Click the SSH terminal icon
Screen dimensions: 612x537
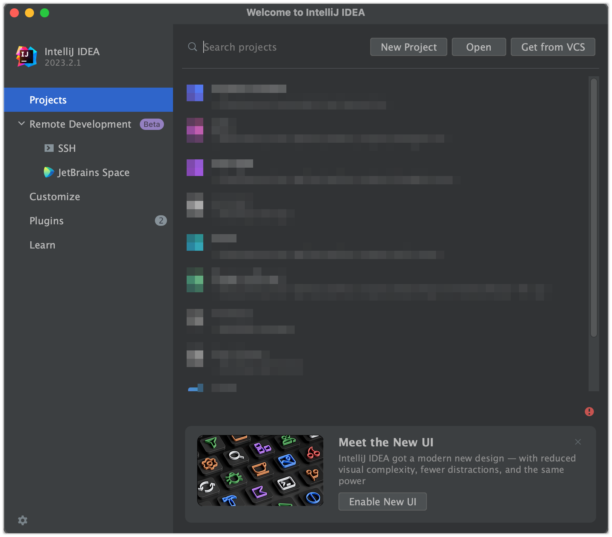[x=49, y=148]
